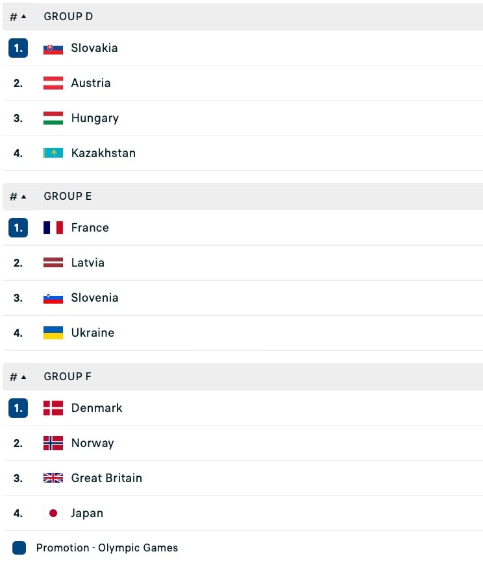483x567 pixels.
Task: Click the Japan flag icon
Action: (53, 513)
